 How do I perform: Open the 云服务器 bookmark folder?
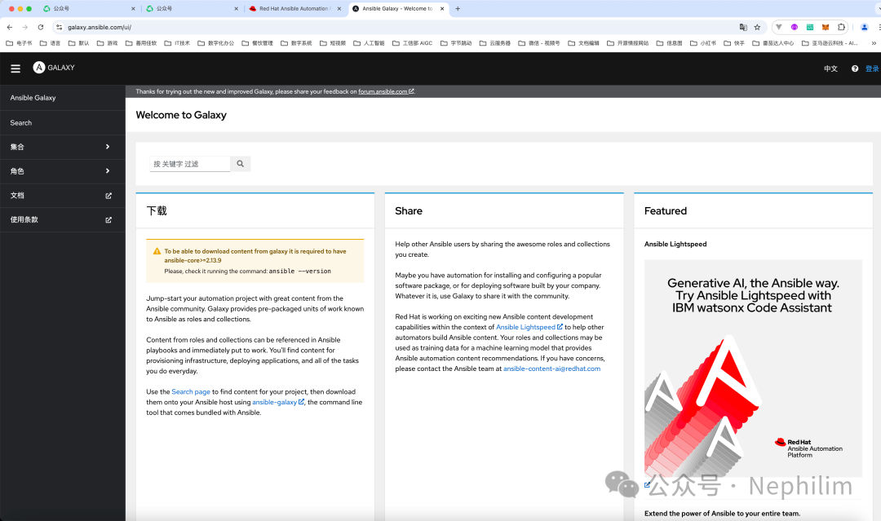click(495, 42)
